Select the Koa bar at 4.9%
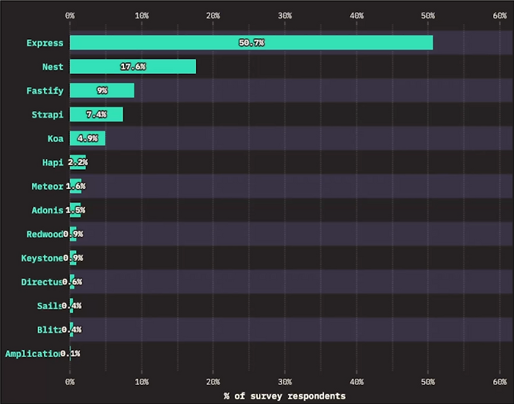This screenshot has width=514, height=404. pos(88,138)
